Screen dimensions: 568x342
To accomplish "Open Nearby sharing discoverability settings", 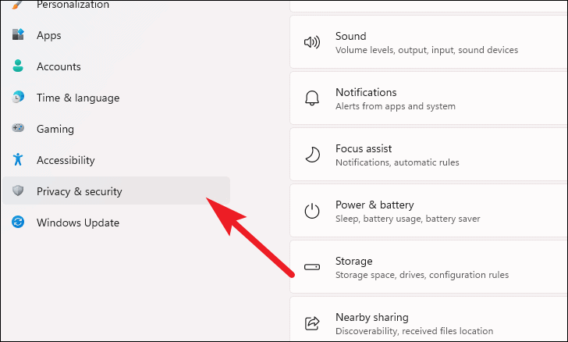I will (x=428, y=319).
